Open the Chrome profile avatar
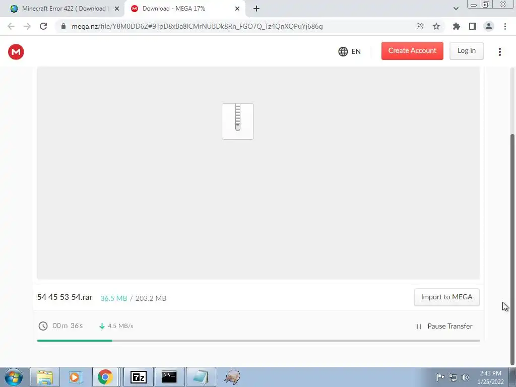The height and width of the screenshot is (387, 516). 489,26
